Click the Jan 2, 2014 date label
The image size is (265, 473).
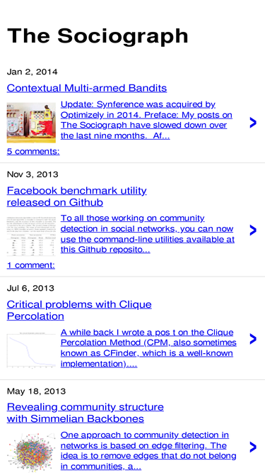pos(32,72)
